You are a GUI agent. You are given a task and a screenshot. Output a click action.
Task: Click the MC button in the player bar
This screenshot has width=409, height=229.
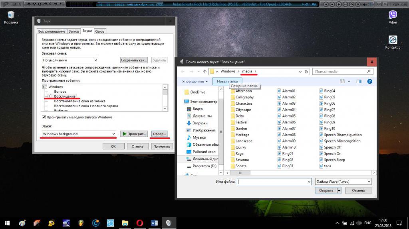379,4
